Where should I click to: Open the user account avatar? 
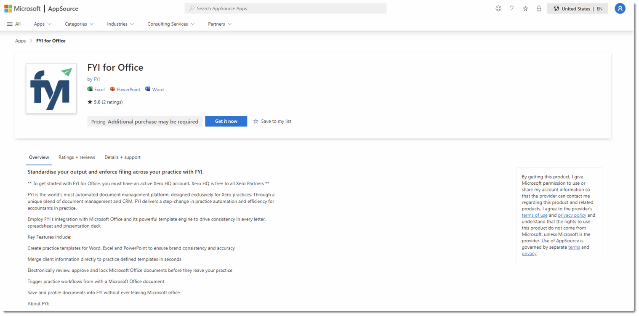coord(620,8)
